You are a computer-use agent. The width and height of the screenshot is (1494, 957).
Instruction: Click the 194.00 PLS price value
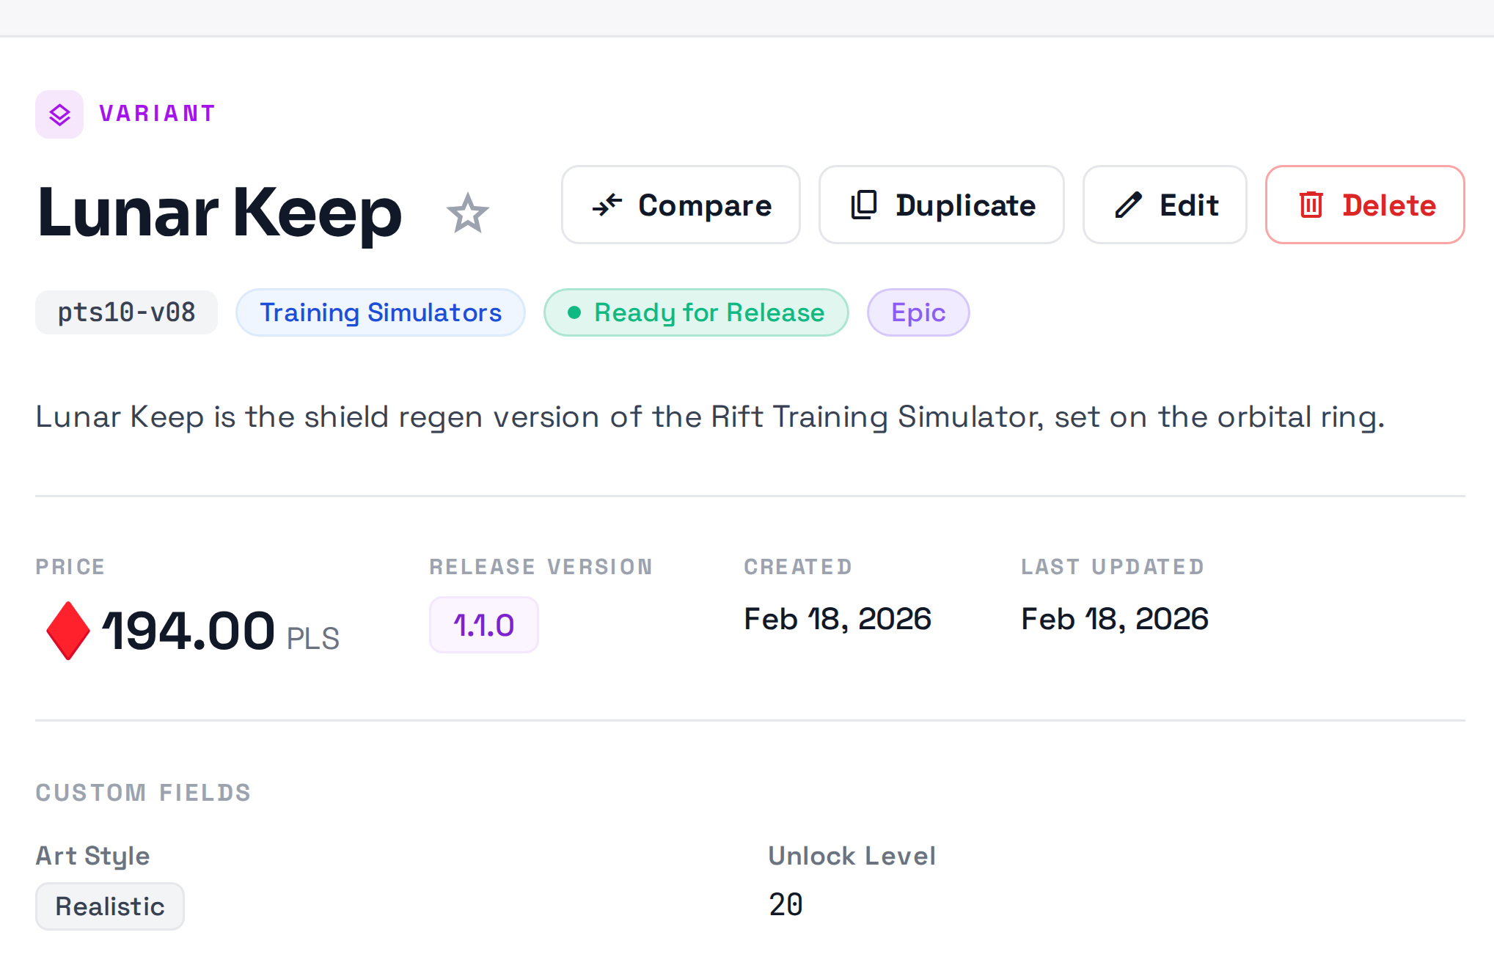tap(220, 631)
